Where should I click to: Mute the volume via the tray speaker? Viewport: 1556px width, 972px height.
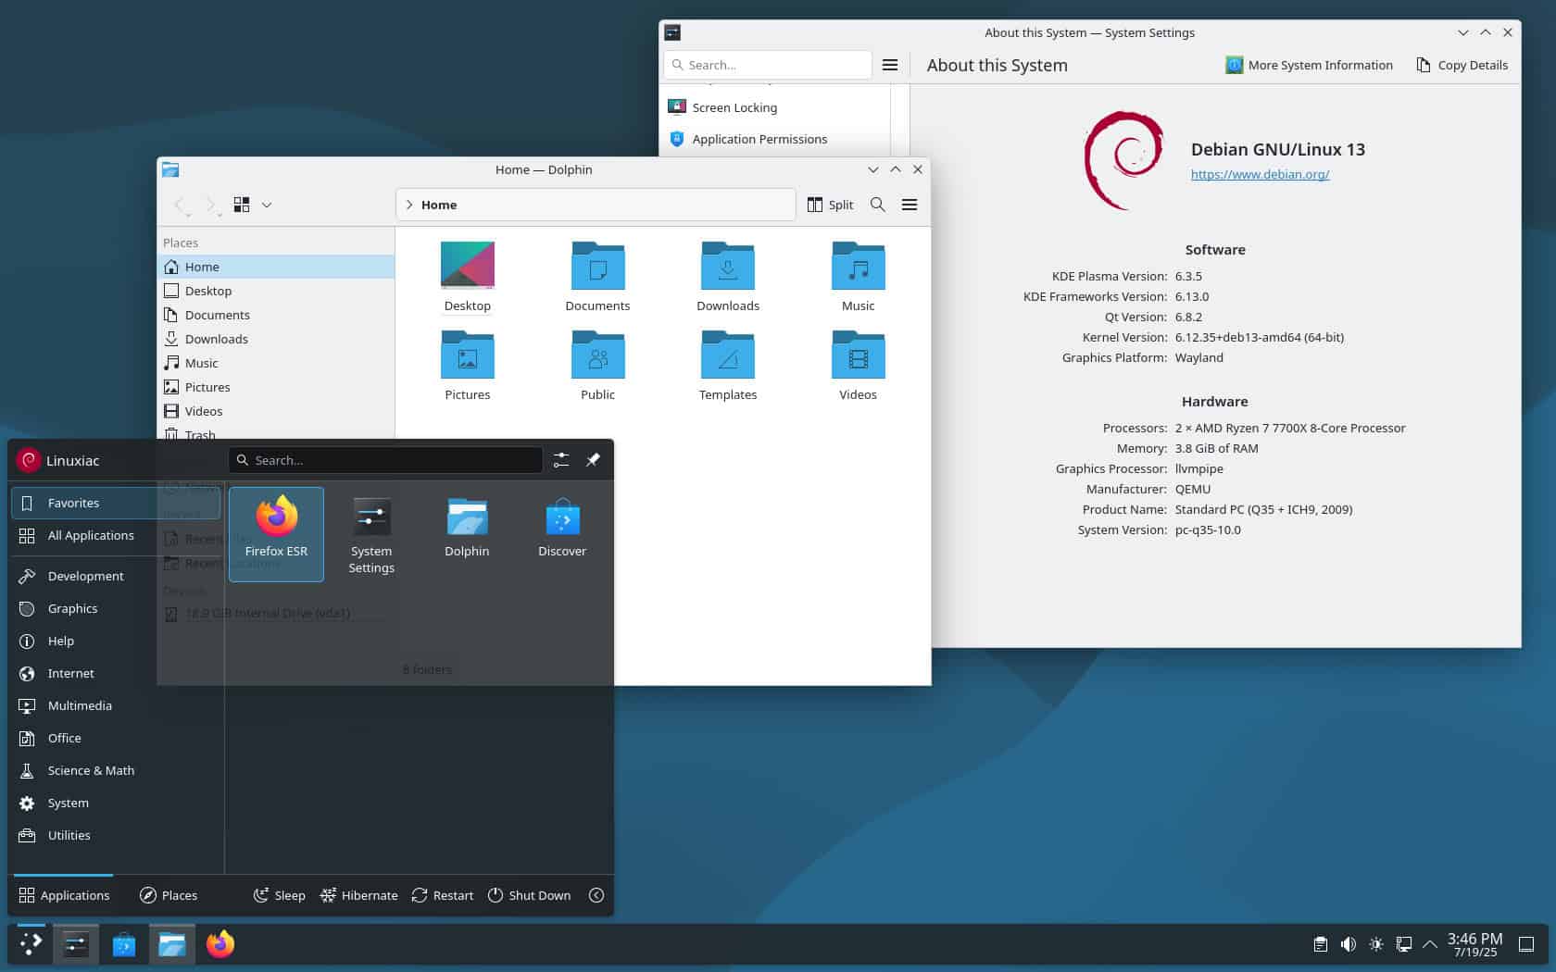pyautogui.click(x=1349, y=945)
